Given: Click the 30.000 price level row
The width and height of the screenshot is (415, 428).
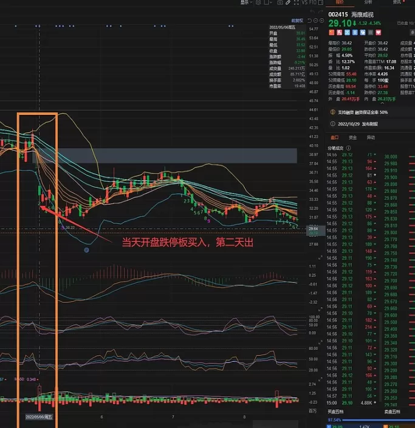Looking at the screenshot, I should [x=399, y=157].
